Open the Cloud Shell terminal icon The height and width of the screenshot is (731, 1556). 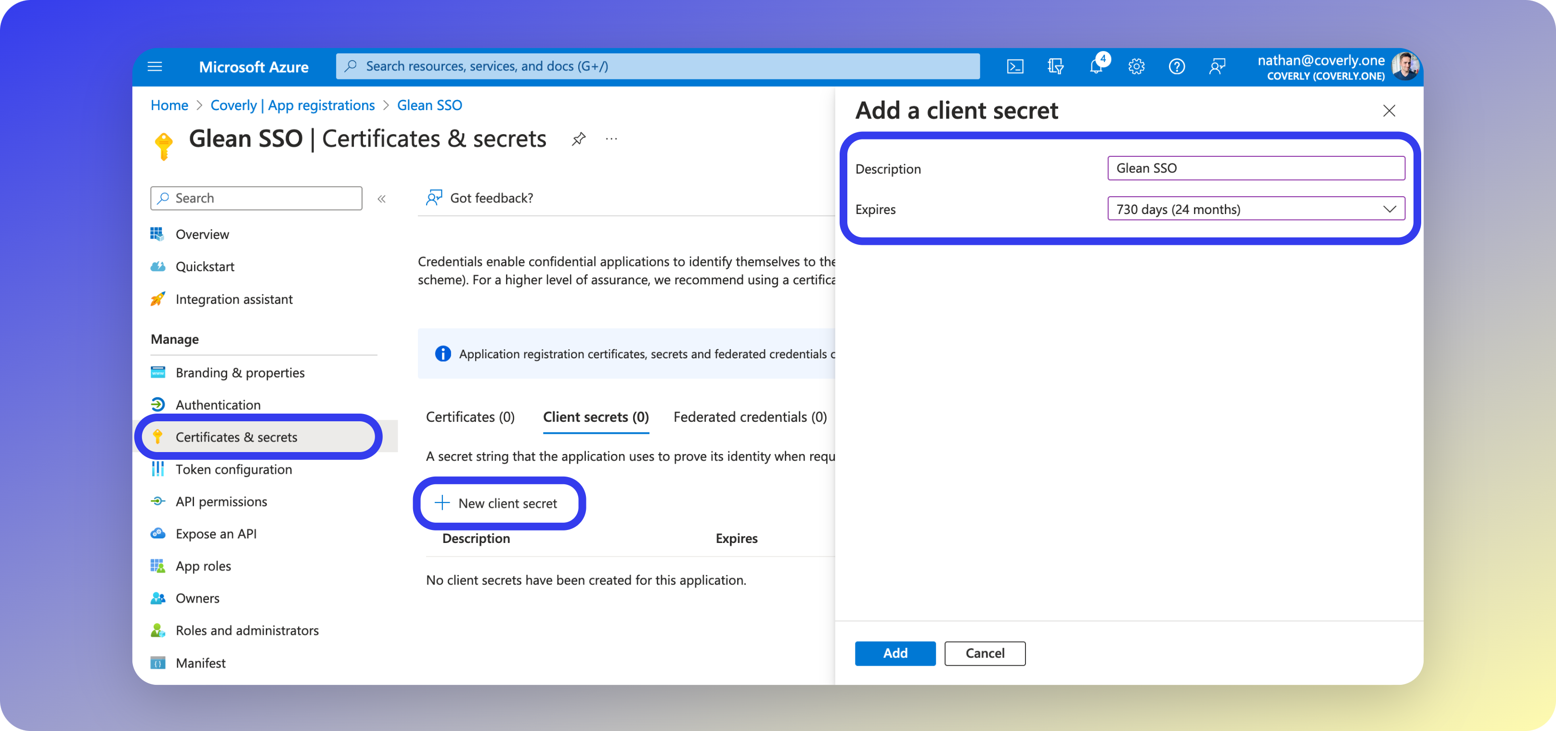coord(1015,66)
